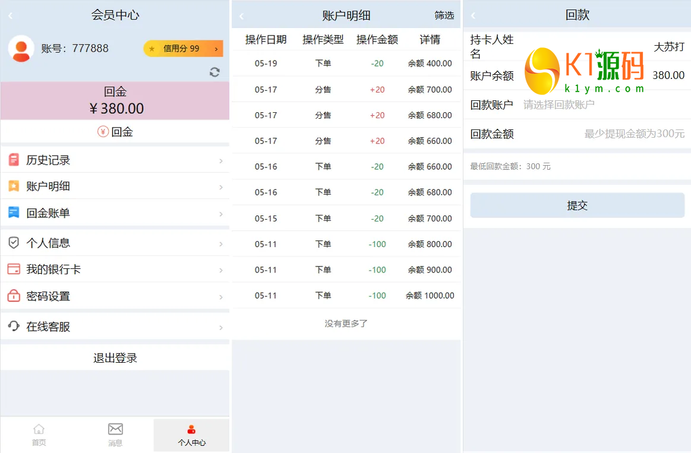Viewport: 691px width, 453px height.
Task: Expand the 密码设置 row chevron
Action: (221, 297)
